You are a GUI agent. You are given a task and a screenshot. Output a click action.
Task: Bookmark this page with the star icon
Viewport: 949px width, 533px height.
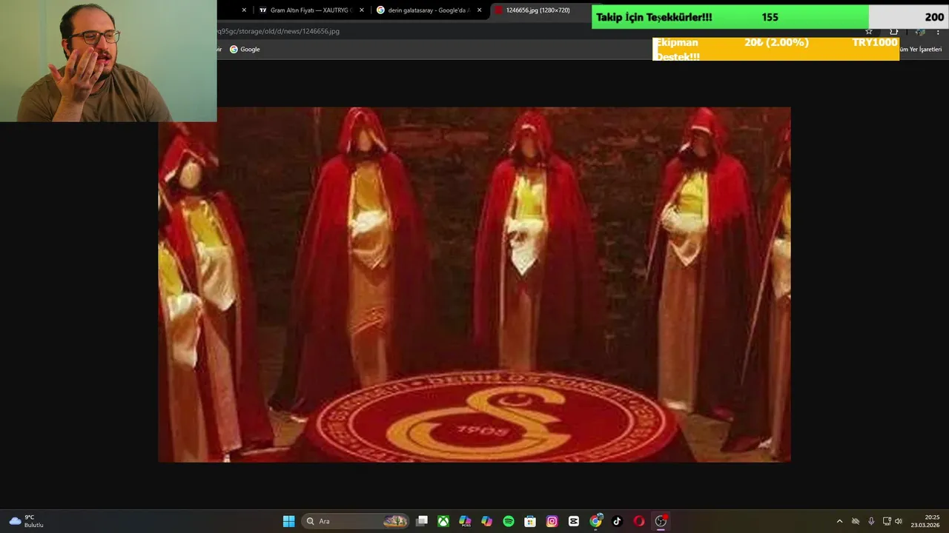[x=869, y=31]
